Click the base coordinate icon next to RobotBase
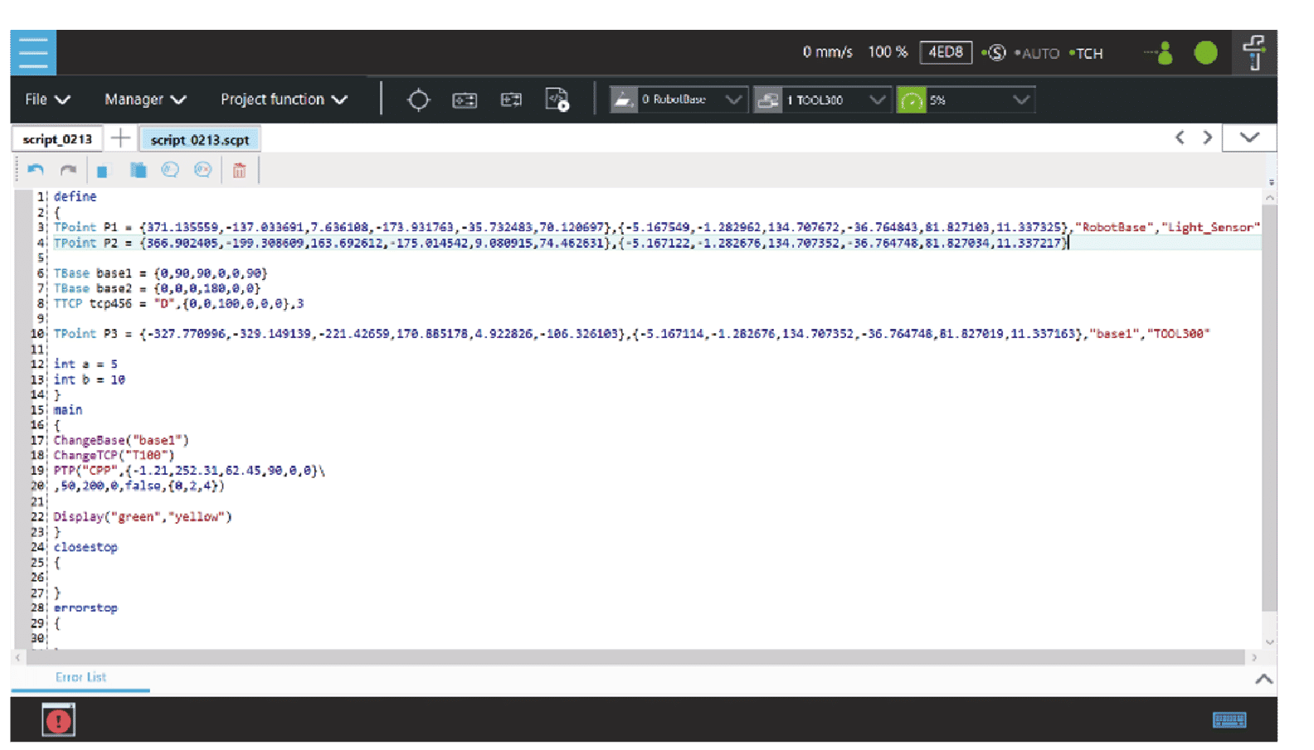The height and width of the screenshot is (750, 1314). coord(623,100)
